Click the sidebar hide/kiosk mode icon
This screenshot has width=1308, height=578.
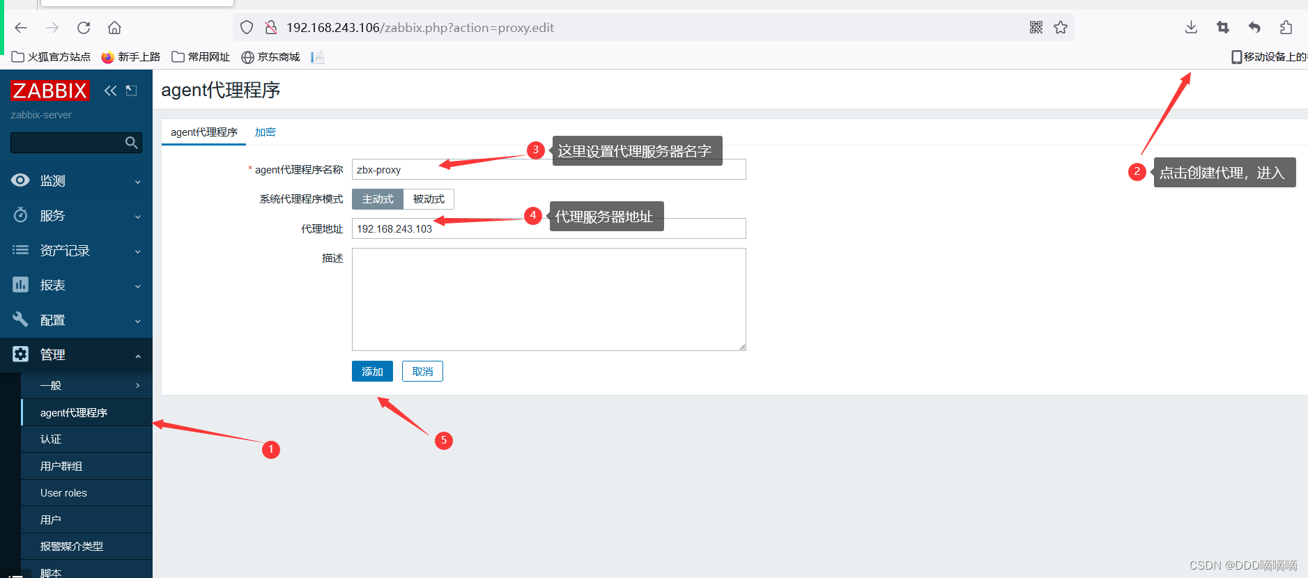coord(131,91)
